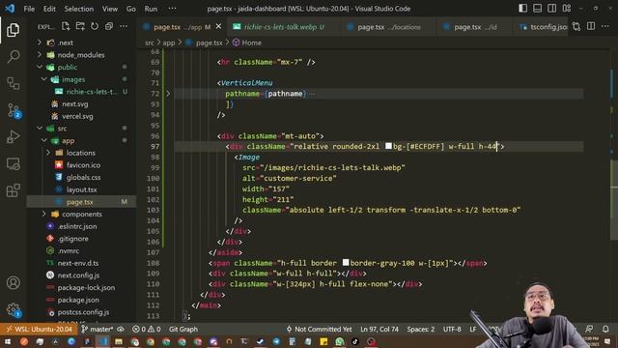Refresh the Explorer file tree
Viewport: 618px width, 348px height.
pos(95,26)
